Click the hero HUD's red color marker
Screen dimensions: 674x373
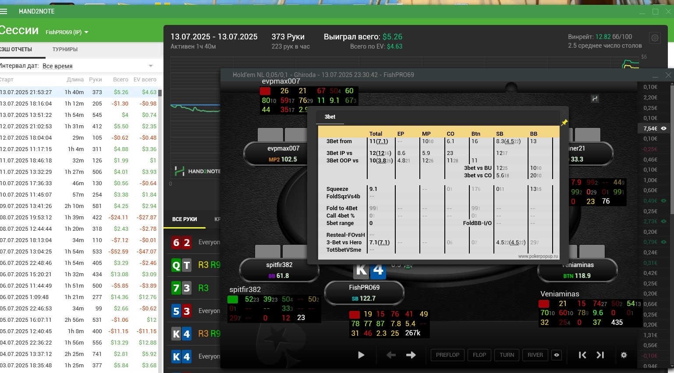(355, 314)
